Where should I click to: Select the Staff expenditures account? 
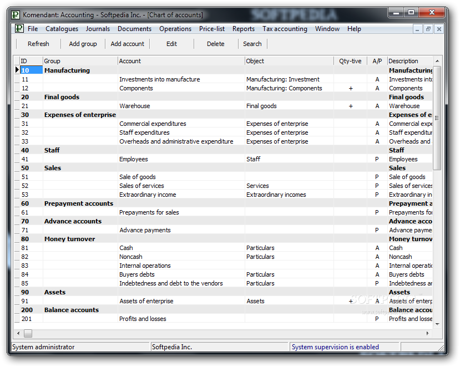click(x=181, y=132)
